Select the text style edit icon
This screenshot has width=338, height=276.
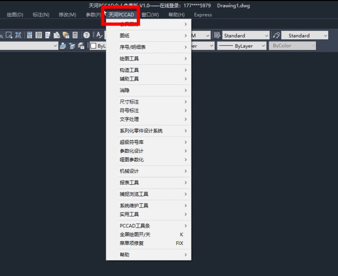(x=99, y=35)
